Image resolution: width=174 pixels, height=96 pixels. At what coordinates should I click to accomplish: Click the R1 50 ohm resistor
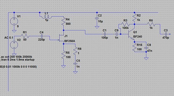pos(25,36)
